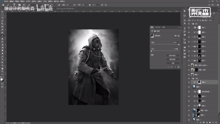
Task: Collapse the 组 1 group
Action: click(x=191, y=24)
